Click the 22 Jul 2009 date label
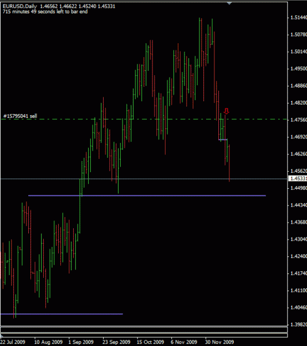This screenshot has height=346, width=307. tap(13, 342)
